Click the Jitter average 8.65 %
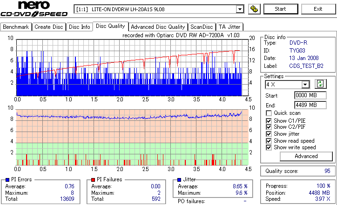Image resolution: width=337 pixels, height=205 pixels. tap(240, 186)
